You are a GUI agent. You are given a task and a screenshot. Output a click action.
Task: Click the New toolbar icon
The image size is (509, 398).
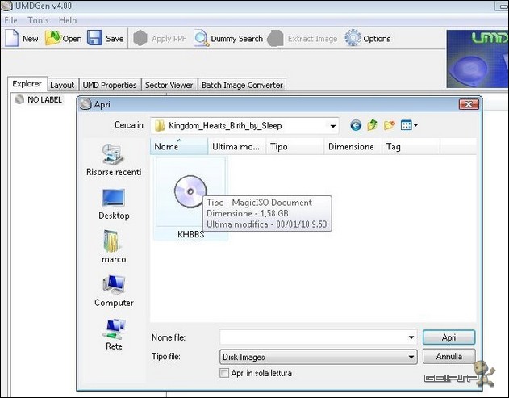pyautogui.click(x=12, y=38)
